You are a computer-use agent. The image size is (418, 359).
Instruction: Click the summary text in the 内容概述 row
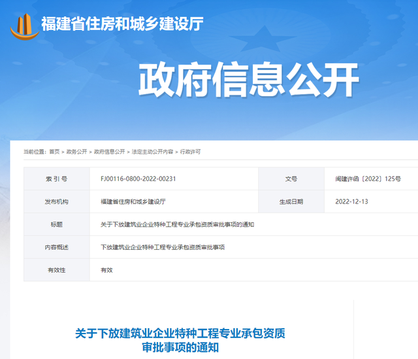tap(163, 247)
